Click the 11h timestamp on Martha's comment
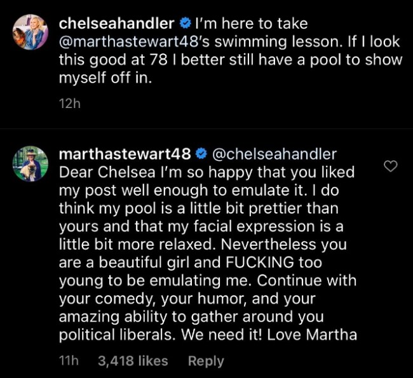This screenshot has width=413, height=378. (x=67, y=361)
